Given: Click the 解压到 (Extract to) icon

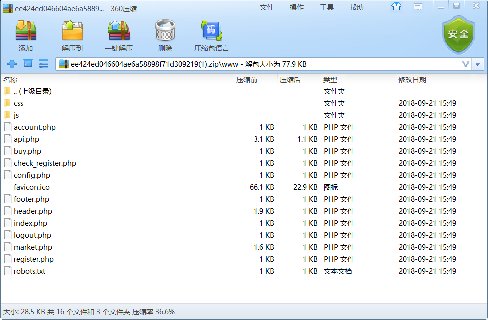Looking at the screenshot, I should point(72,31).
